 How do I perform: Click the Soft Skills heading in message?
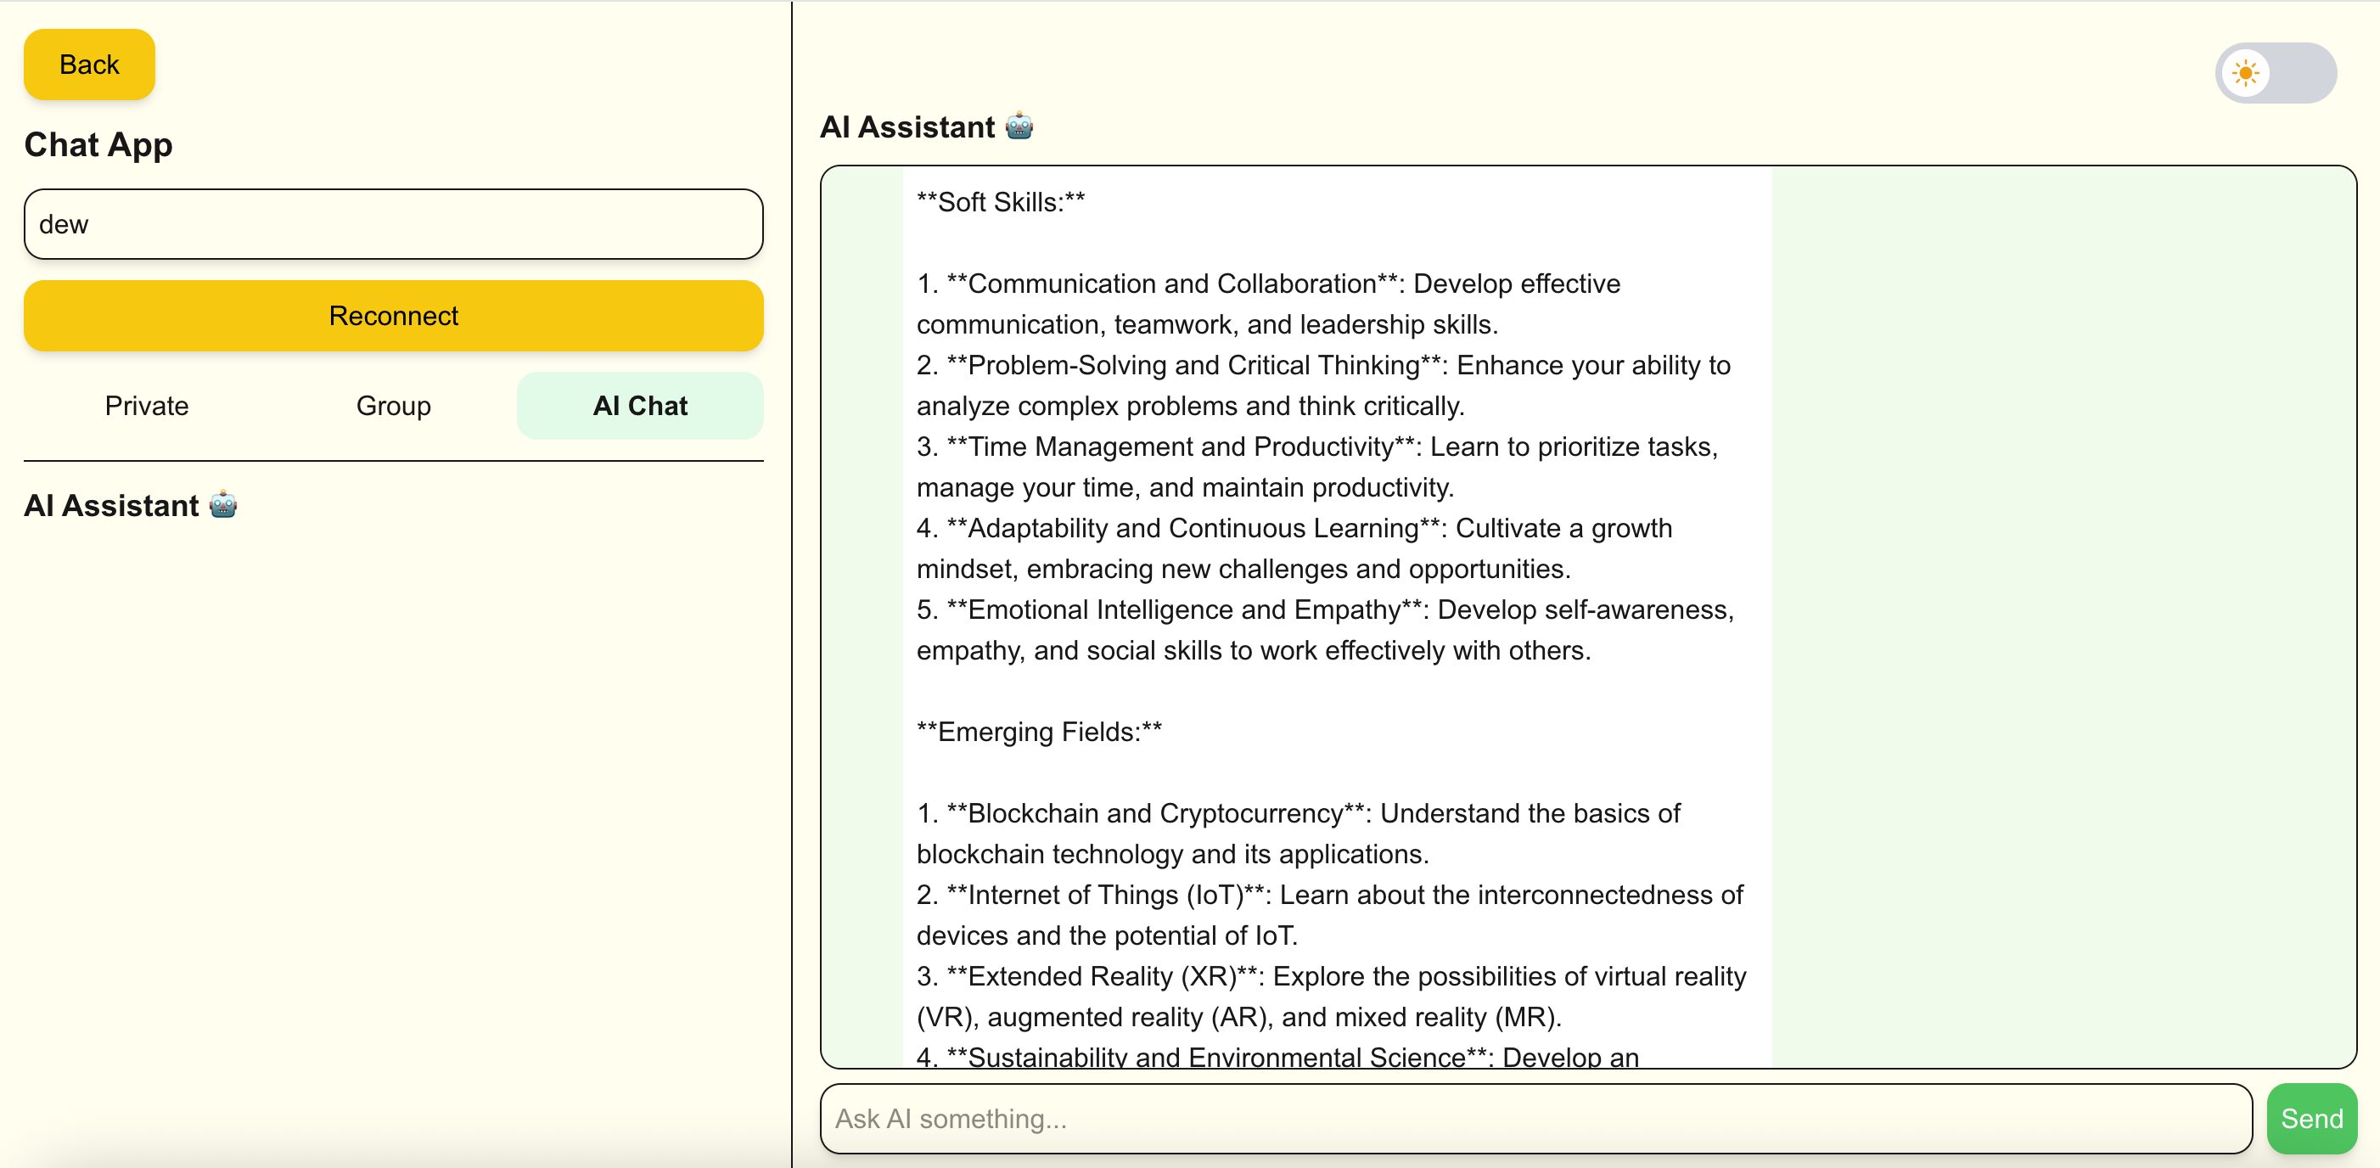[x=1001, y=201]
